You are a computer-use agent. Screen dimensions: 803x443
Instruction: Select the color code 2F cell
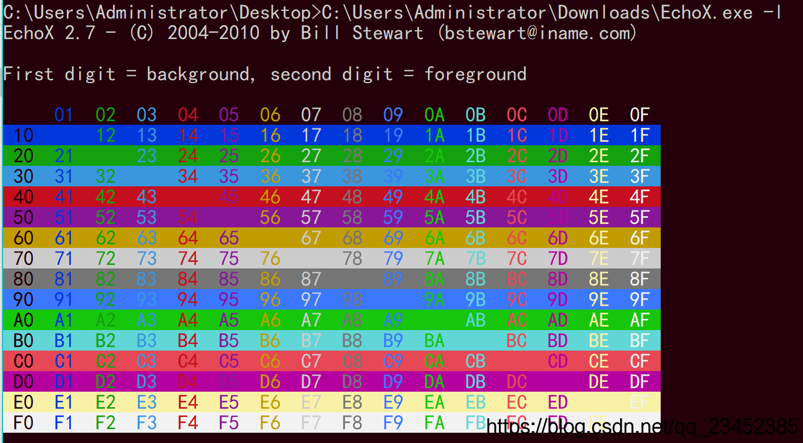639,156
